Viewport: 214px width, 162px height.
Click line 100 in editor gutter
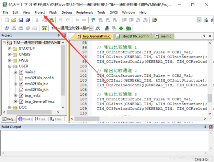pos(83,66)
